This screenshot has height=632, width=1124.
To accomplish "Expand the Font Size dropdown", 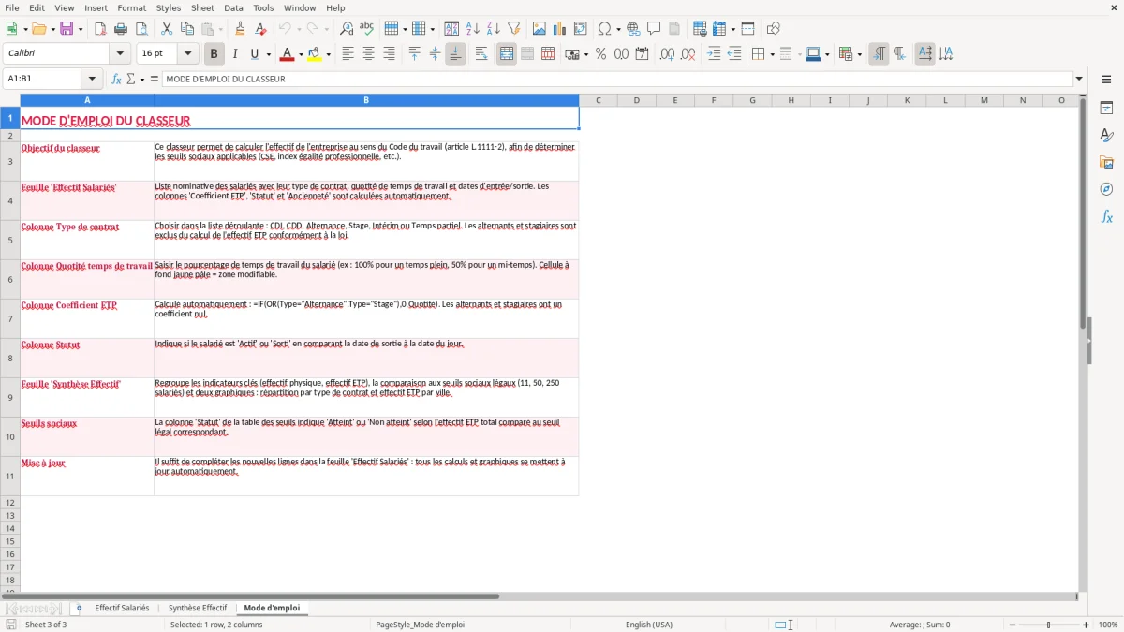I will [187, 54].
